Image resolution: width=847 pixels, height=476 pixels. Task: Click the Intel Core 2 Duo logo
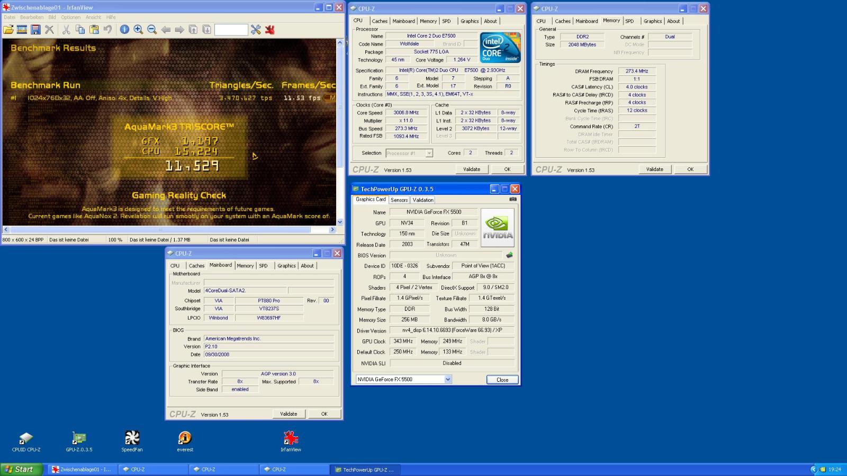pos(500,48)
